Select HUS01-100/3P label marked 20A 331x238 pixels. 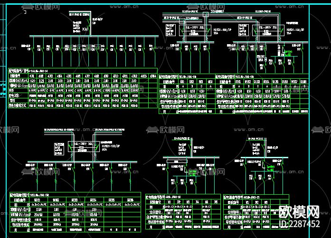coord(222,30)
